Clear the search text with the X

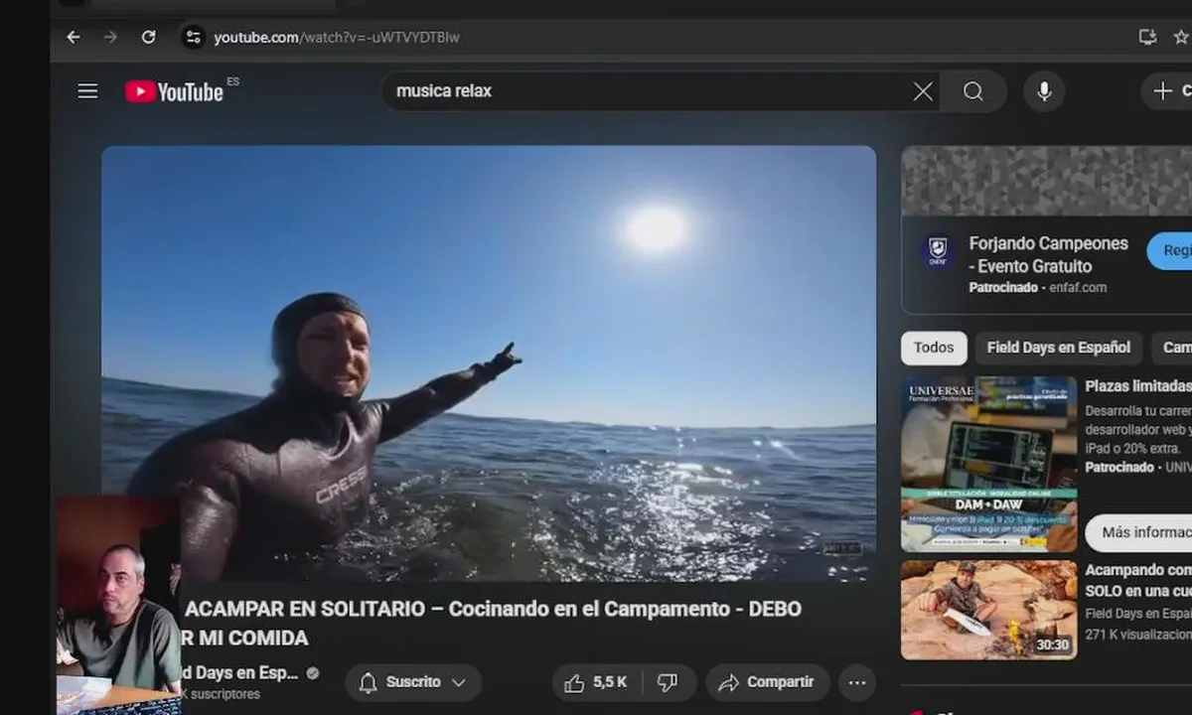click(923, 91)
